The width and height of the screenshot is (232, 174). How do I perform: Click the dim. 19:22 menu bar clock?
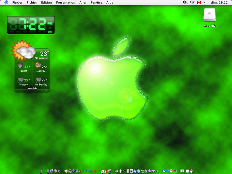click(219, 3)
